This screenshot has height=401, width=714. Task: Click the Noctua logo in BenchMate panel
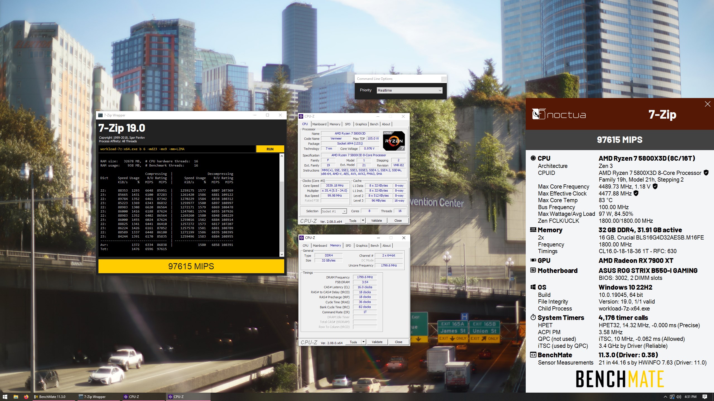pyautogui.click(x=559, y=114)
